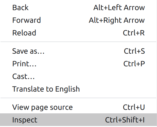Select the highlighted Inspect entry
157x127 pixels.
[x=25, y=120]
